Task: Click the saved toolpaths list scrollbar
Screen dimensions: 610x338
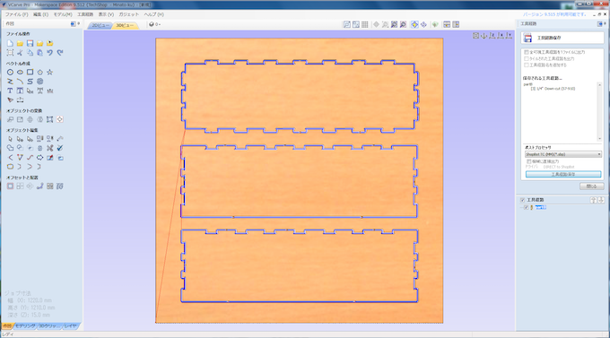Action: (x=599, y=112)
